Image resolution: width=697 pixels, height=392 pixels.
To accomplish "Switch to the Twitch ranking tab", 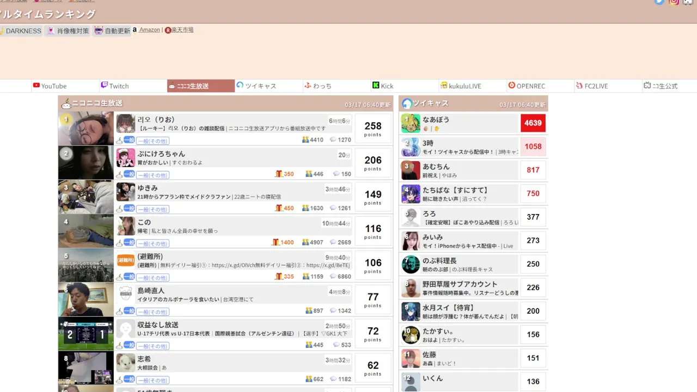I will pyautogui.click(x=115, y=86).
